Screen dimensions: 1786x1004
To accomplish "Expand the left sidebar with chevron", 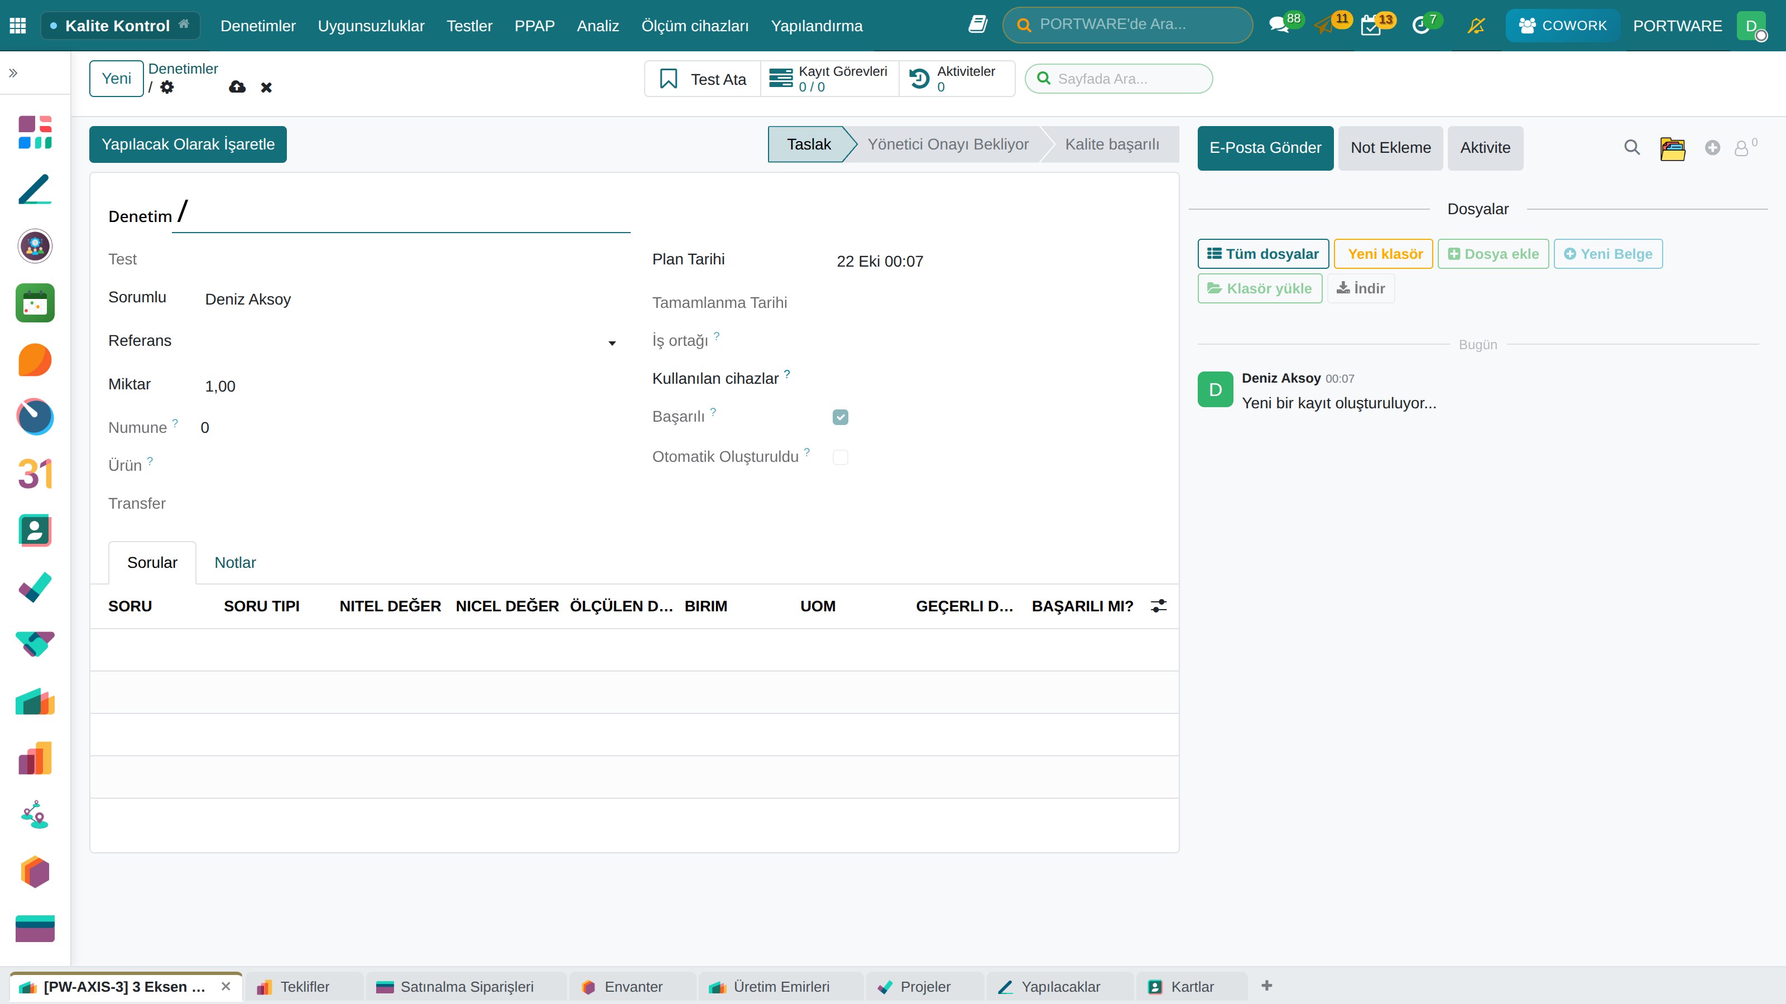I will [x=13, y=73].
